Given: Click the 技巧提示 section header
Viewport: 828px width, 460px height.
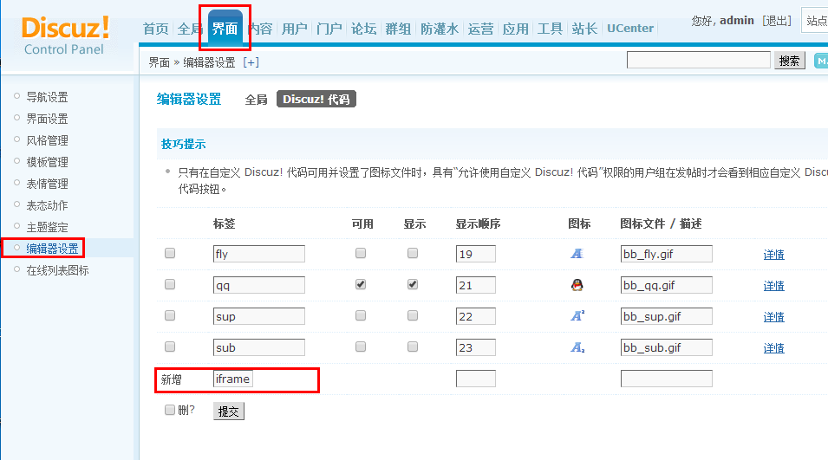Looking at the screenshot, I should pos(183,144).
